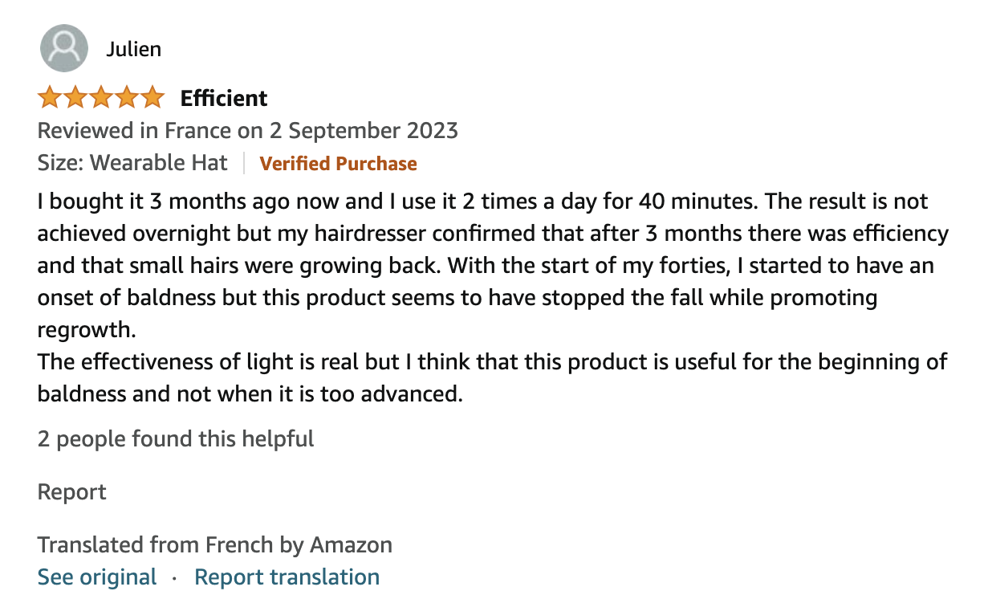Click the third star of the rating
The width and height of the screenshot is (988, 599).
coord(101,98)
